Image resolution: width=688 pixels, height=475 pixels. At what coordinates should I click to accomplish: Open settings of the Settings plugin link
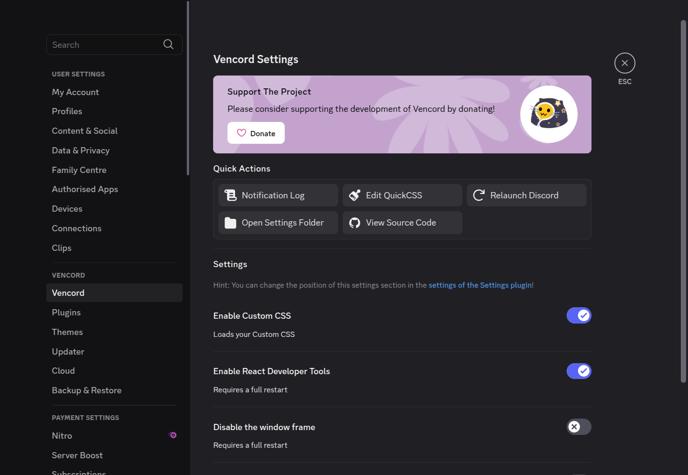point(480,285)
